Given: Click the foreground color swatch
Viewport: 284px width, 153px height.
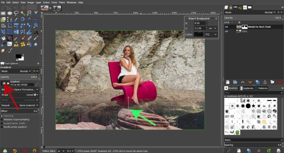Looking at the screenshot, I should pos(18,57).
